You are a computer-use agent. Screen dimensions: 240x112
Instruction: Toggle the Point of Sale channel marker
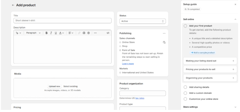(120, 50)
